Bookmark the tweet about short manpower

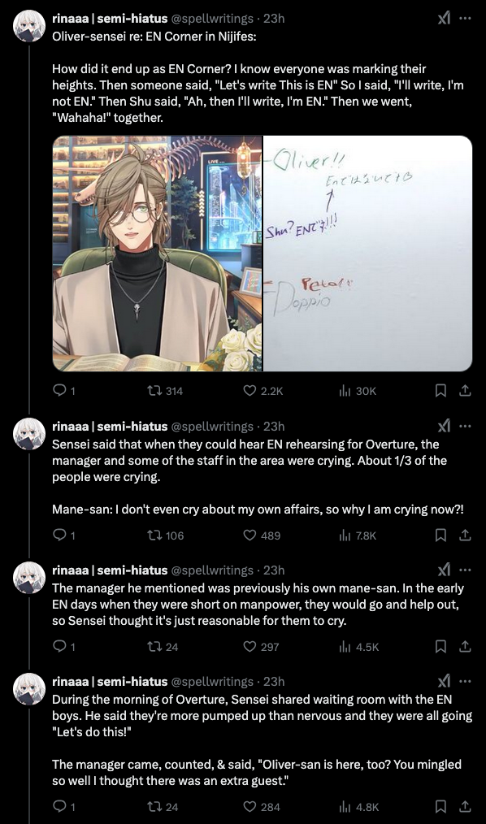pyautogui.click(x=440, y=647)
